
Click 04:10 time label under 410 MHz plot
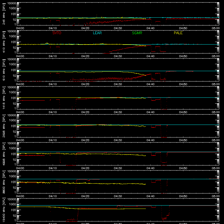click(x=53, y=56)
